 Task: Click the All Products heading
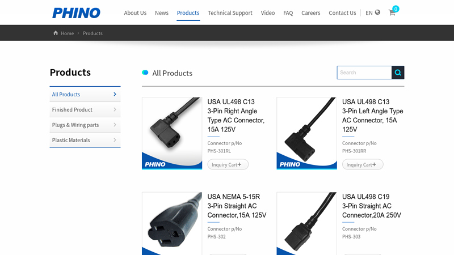(173, 73)
